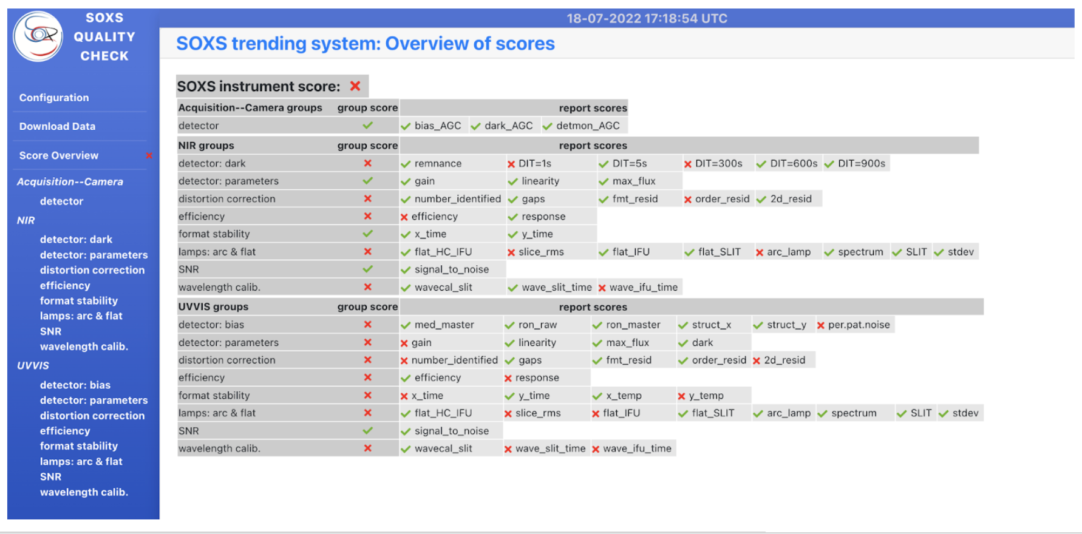Click the UVVIS lamps: arc & flat group score cross
This screenshot has height=534, width=1082.
click(x=367, y=413)
